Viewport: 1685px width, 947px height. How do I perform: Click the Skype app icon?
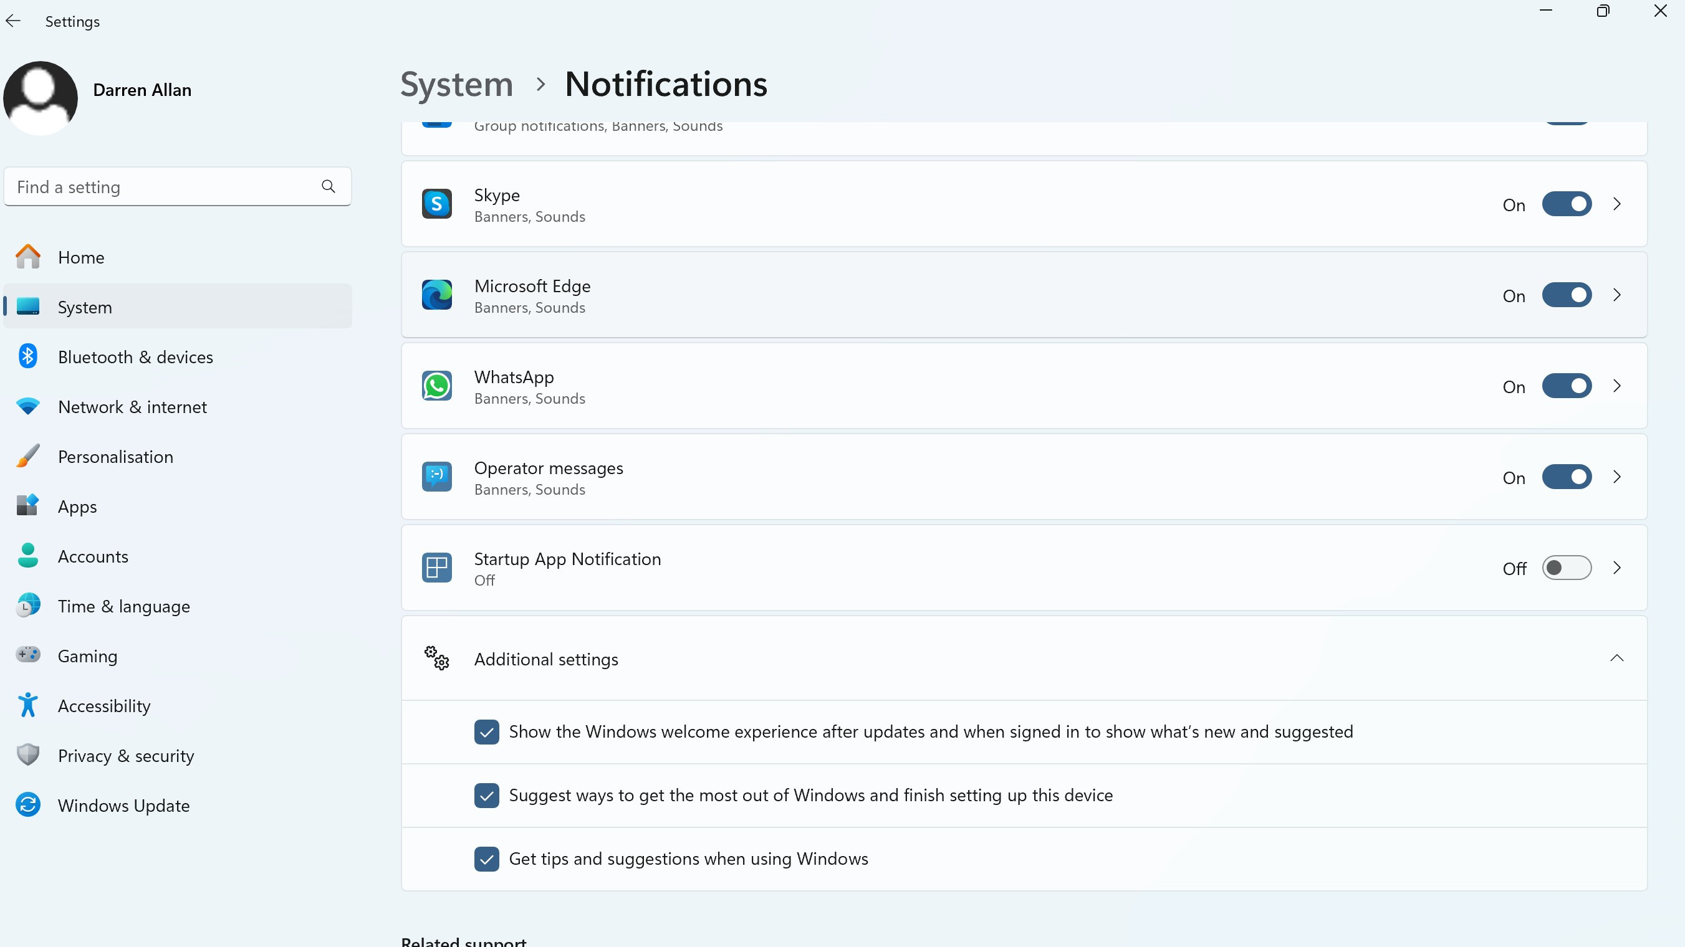pyautogui.click(x=436, y=204)
